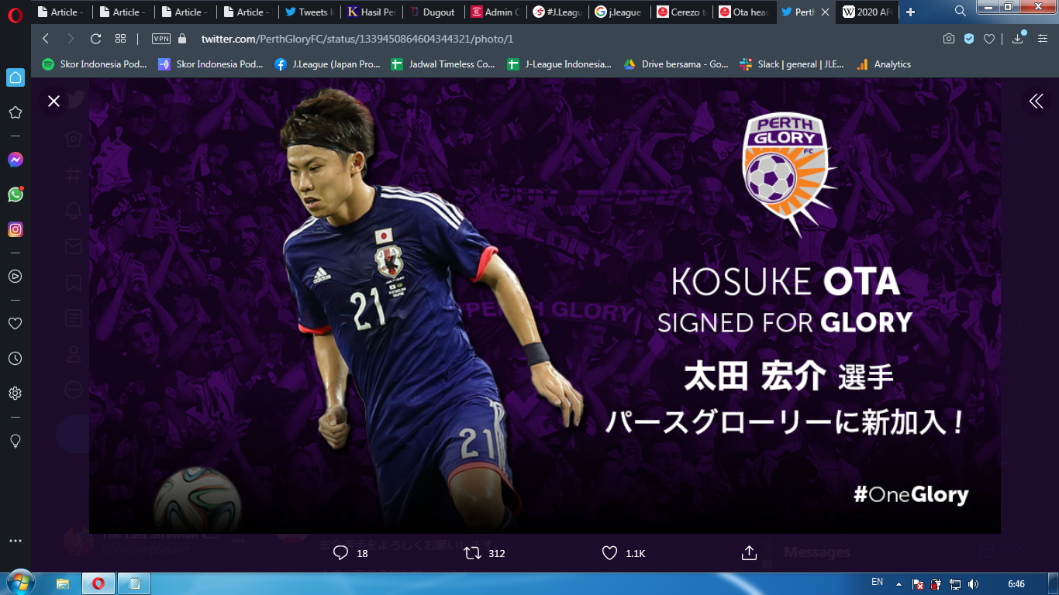Switch to the Cerezo tab

coord(682,12)
